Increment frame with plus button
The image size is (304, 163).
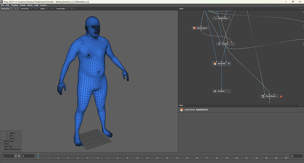click(x=19, y=156)
